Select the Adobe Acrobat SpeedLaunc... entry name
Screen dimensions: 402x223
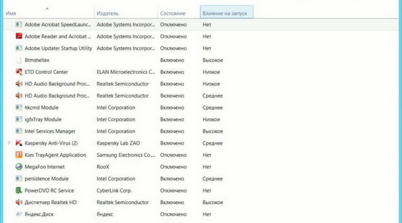[58, 25]
